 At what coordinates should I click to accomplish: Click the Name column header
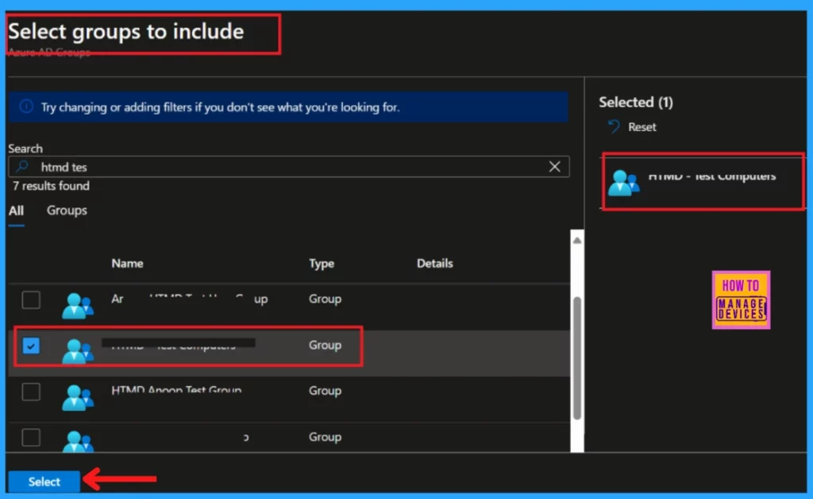127,264
